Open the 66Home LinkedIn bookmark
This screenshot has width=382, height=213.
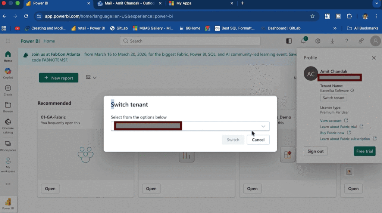190,28
